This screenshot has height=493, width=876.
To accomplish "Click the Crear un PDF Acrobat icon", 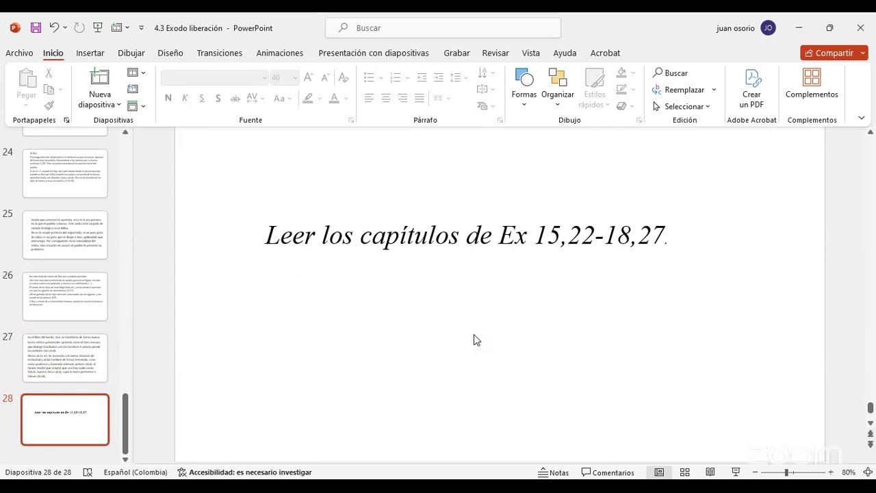I will pos(751,88).
